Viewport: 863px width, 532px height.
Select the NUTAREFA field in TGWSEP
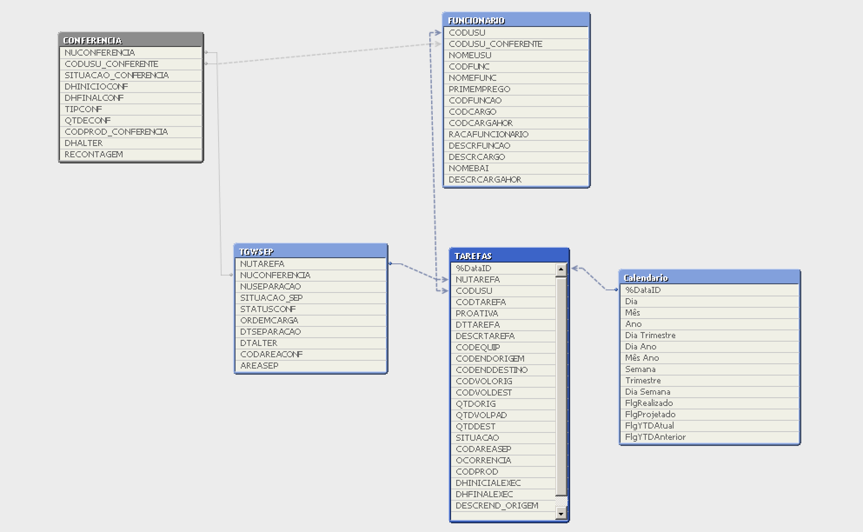[x=262, y=264]
